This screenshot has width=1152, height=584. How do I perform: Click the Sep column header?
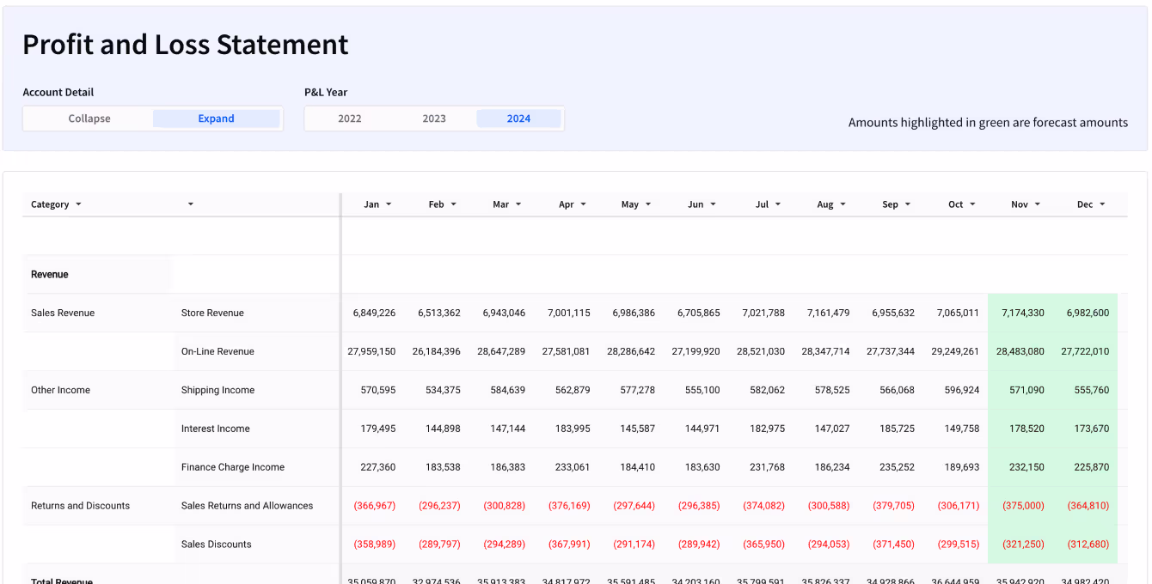coord(890,204)
